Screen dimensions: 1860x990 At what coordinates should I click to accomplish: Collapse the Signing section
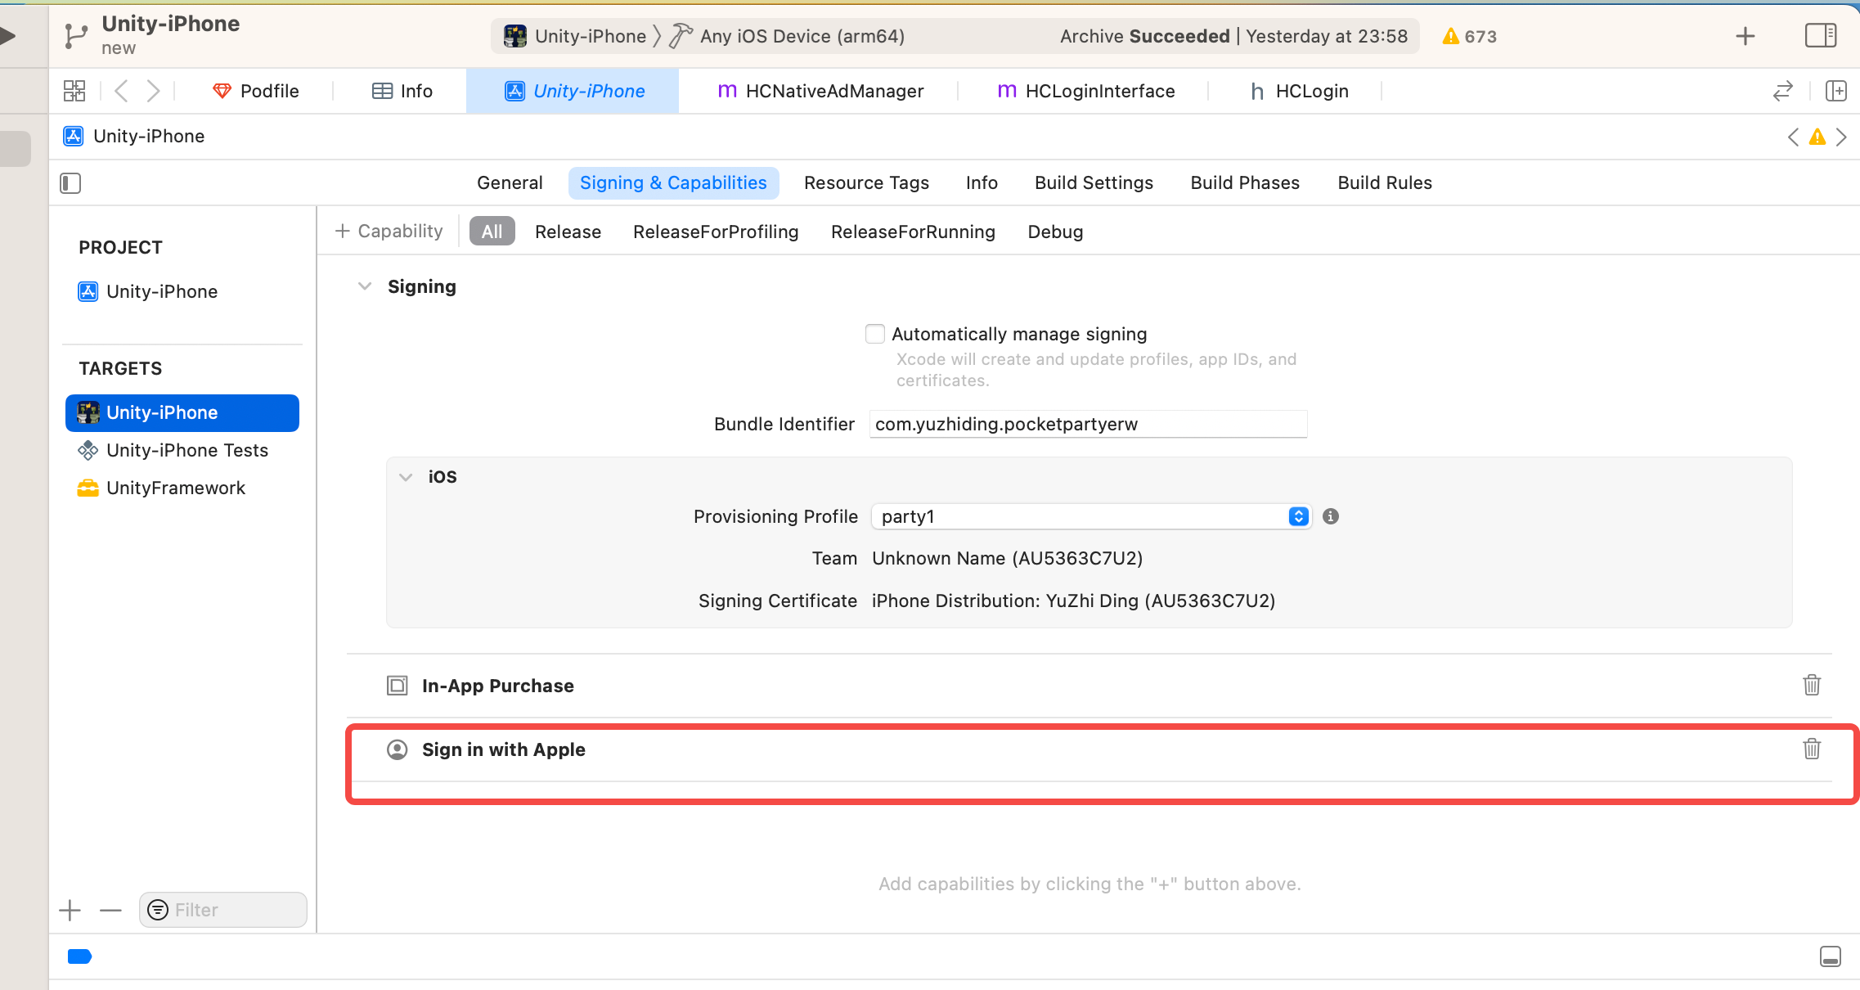tap(365, 286)
